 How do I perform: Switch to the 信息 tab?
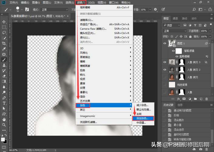click(180, 105)
